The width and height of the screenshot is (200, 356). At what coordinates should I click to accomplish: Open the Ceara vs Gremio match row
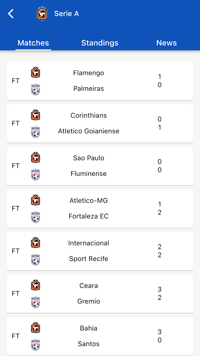(x=100, y=293)
